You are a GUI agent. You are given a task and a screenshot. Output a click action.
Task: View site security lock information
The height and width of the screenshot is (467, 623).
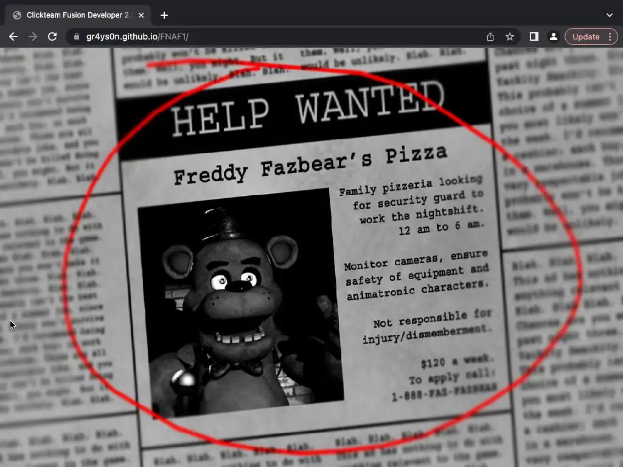coord(77,36)
